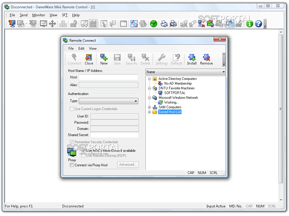The image size is (289, 216).
Task: Collapse Active Directory Computers tree node
Action: point(149,79)
